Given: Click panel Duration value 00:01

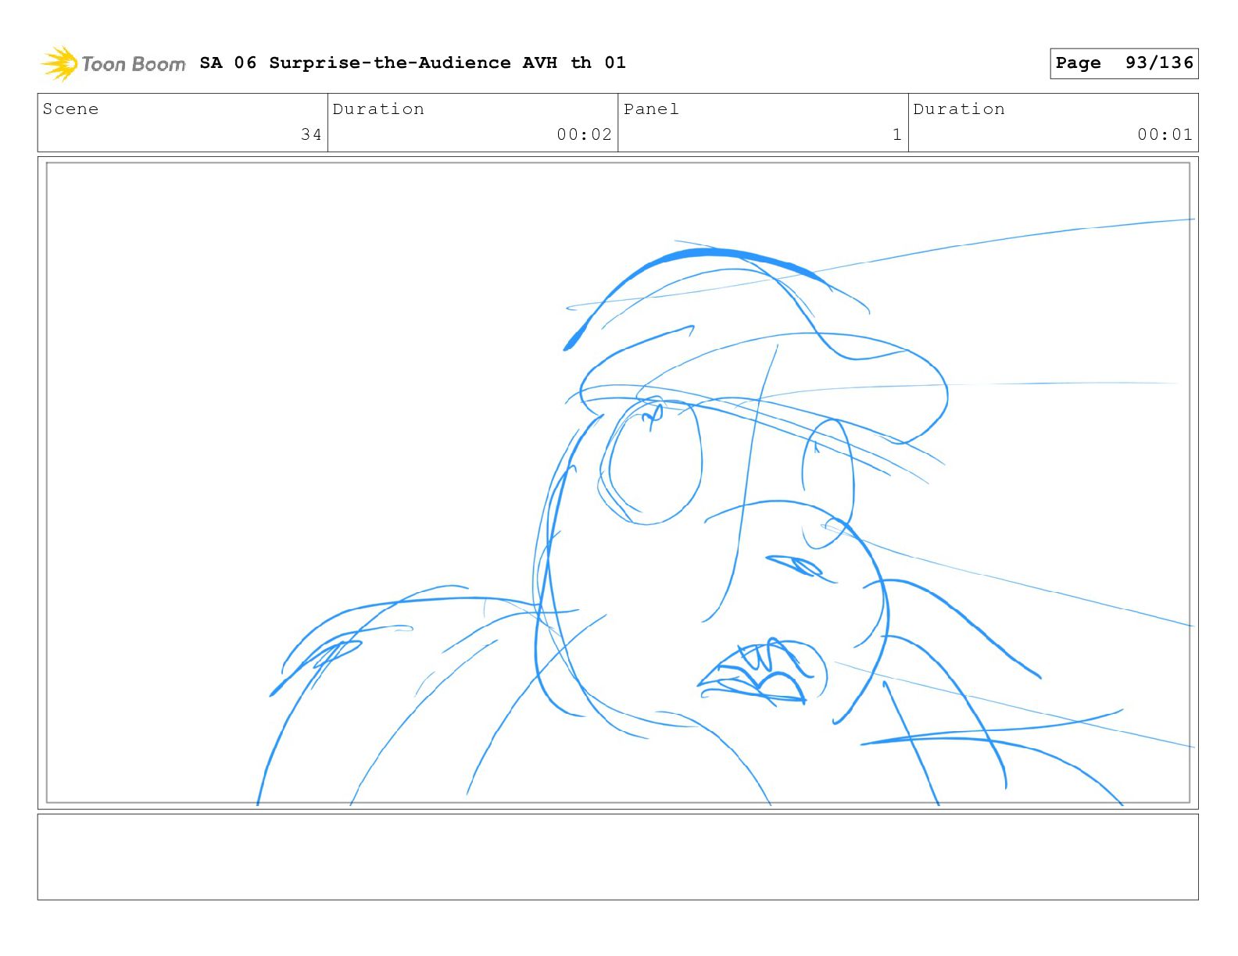Looking at the screenshot, I should [x=1165, y=134].
